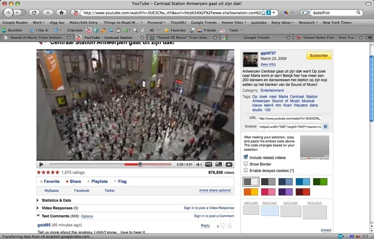Screen dimensions: 374x239
Task: Stop loading with the X toolbar button
Action: 48,12
